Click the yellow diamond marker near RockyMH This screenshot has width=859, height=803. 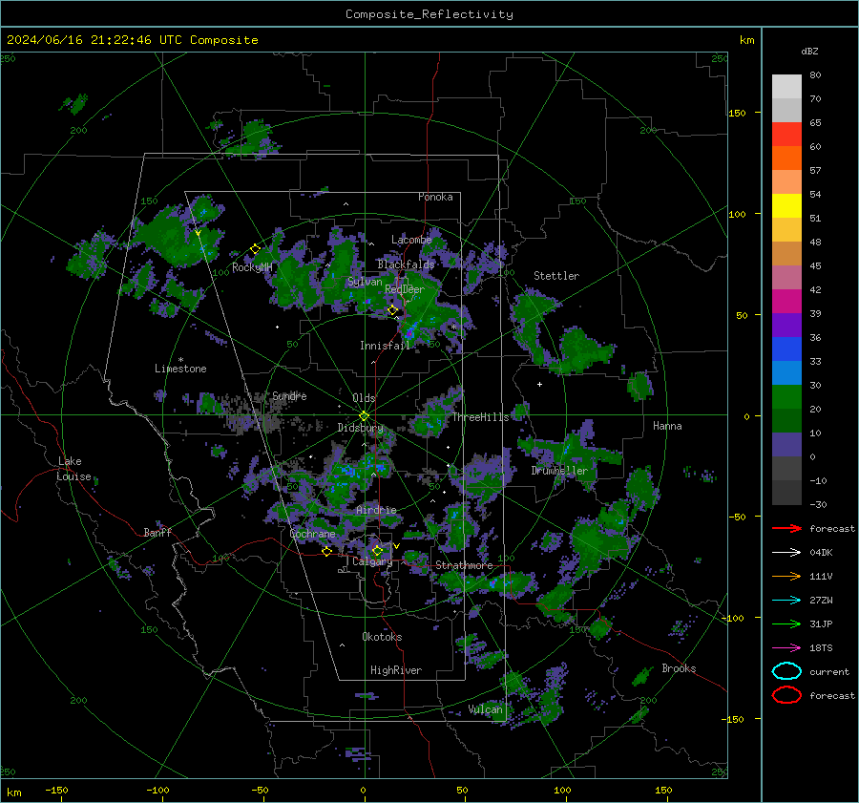(255, 249)
